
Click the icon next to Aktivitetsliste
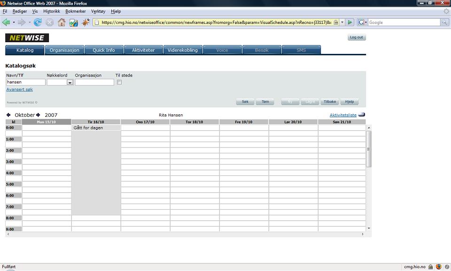tap(362, 114)
